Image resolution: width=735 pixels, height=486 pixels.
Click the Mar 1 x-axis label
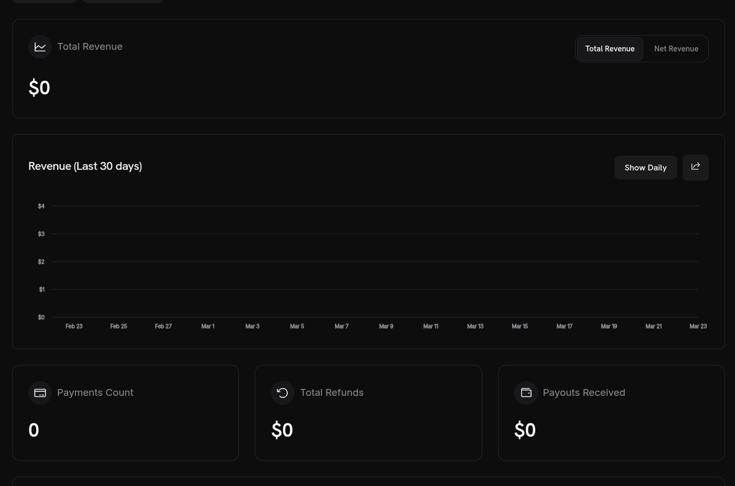click(208, 326)
